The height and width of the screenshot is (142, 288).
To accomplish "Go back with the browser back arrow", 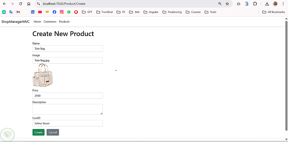I will click(5, 4).
